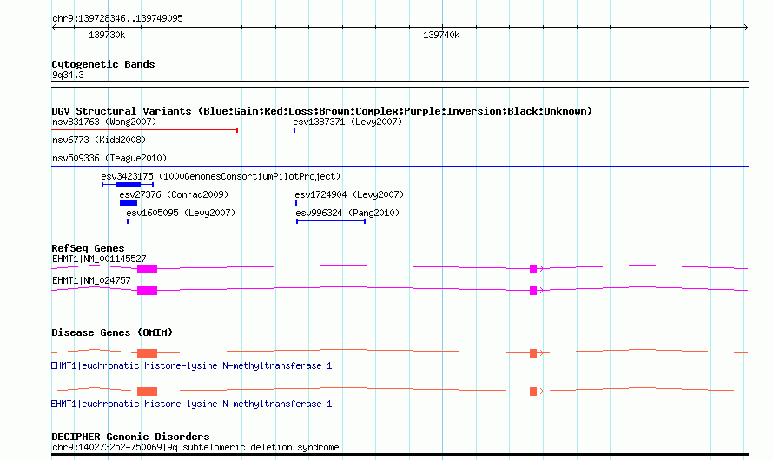Click the esv996324 (Pang2010) label

pyautogui.click(x=347, y=213)
